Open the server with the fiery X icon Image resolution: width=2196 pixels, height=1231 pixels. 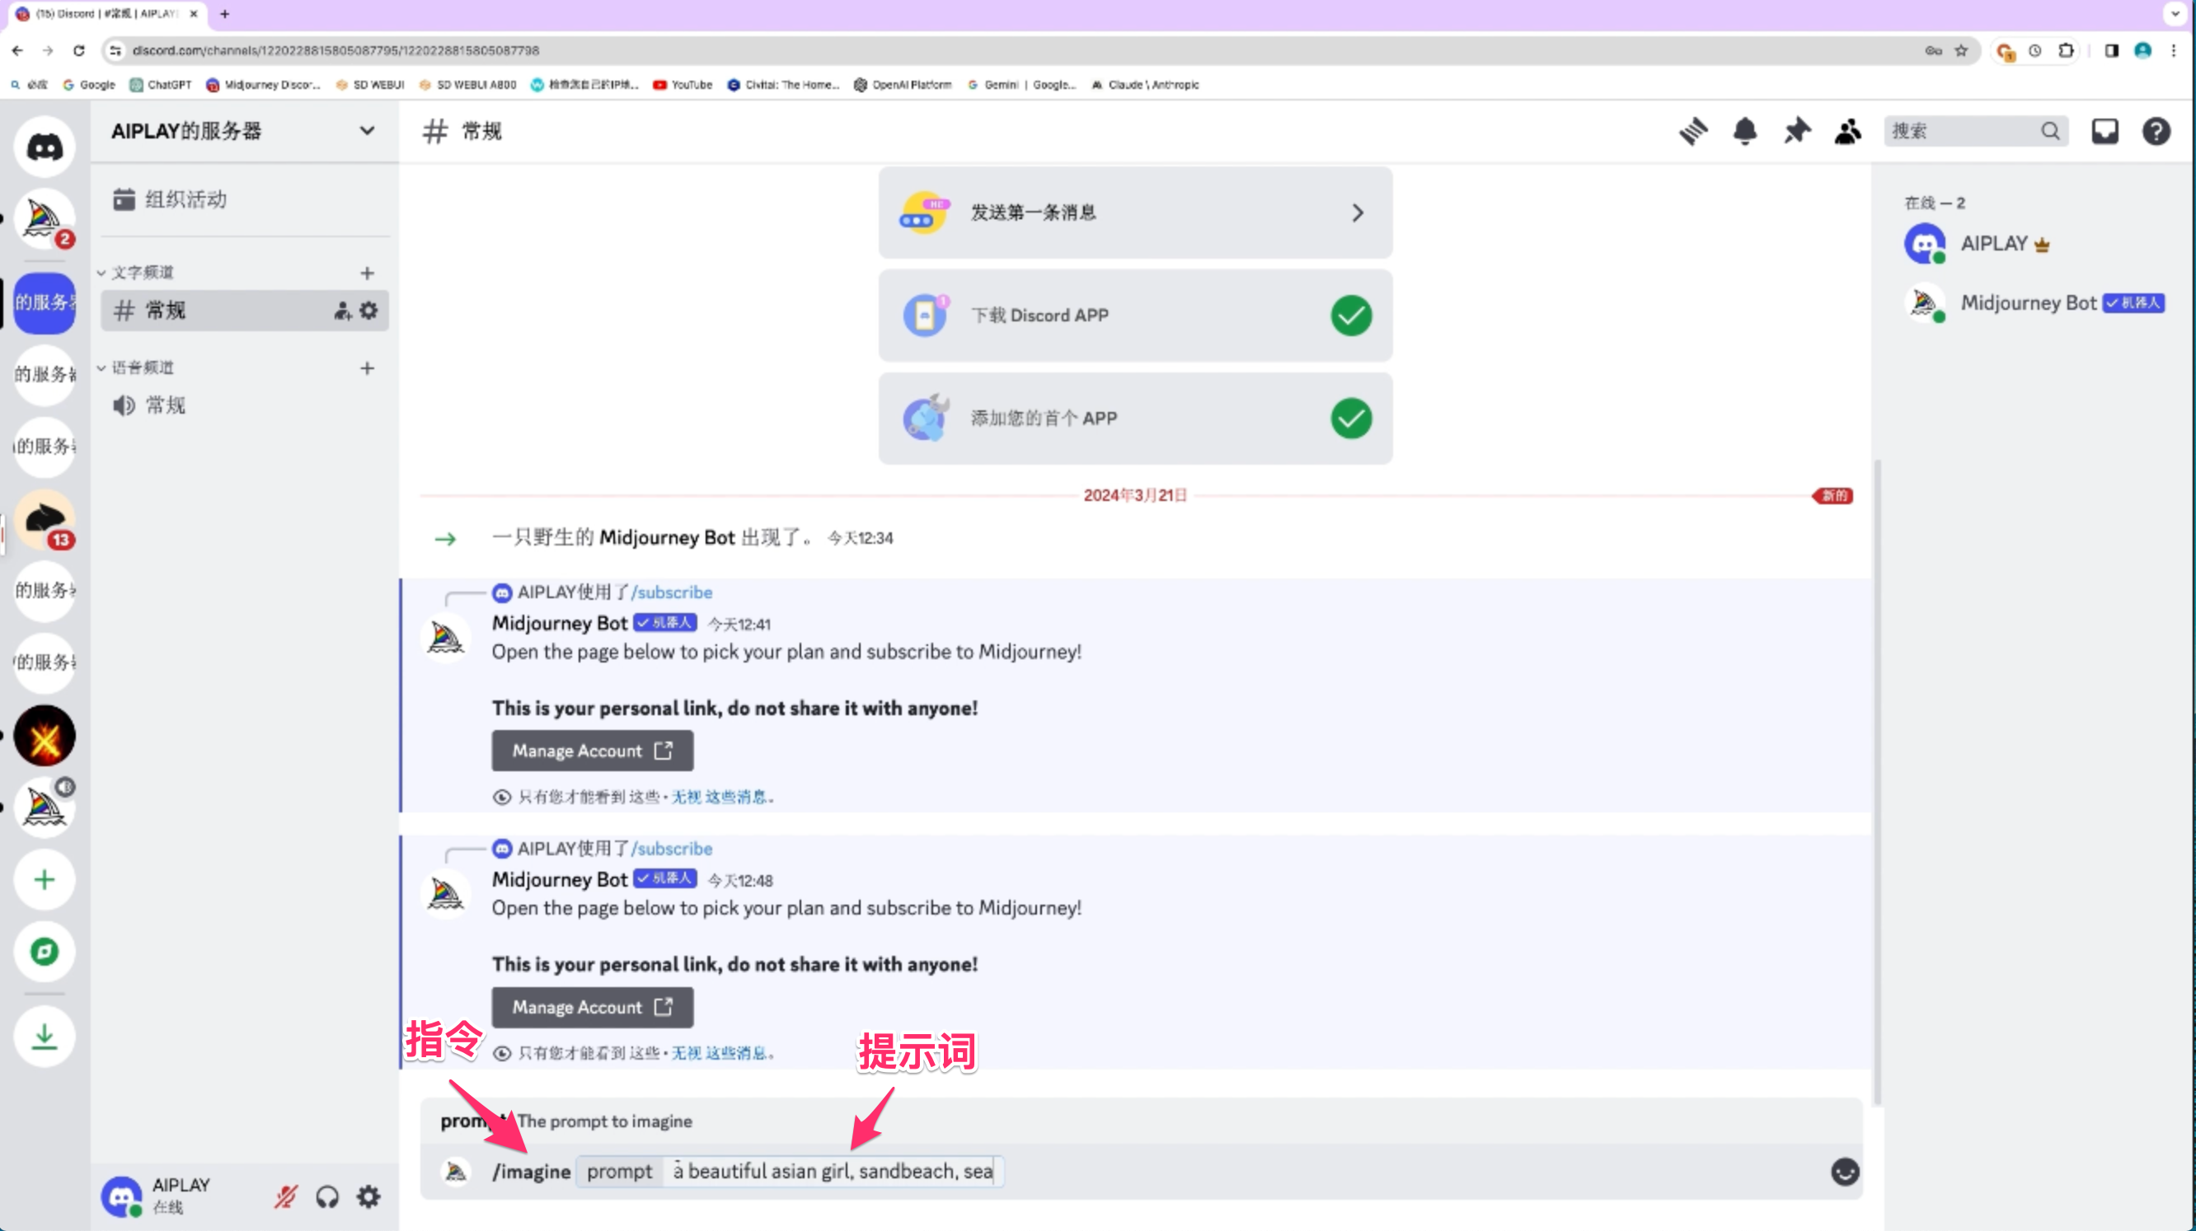[45, 735]
